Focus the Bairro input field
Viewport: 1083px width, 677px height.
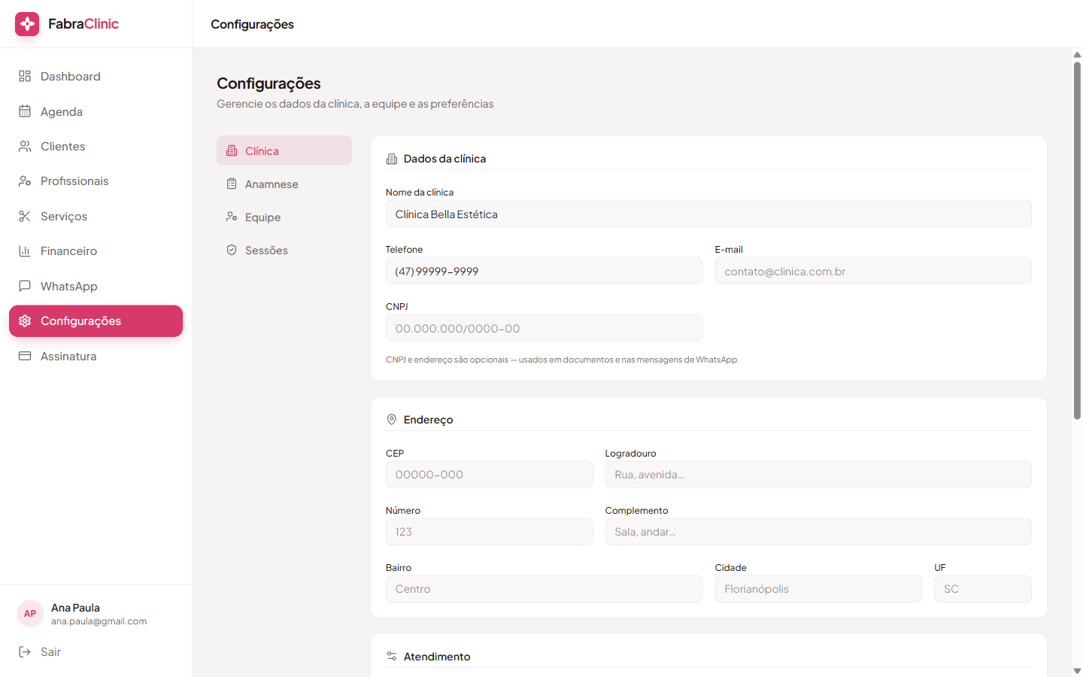544,589
